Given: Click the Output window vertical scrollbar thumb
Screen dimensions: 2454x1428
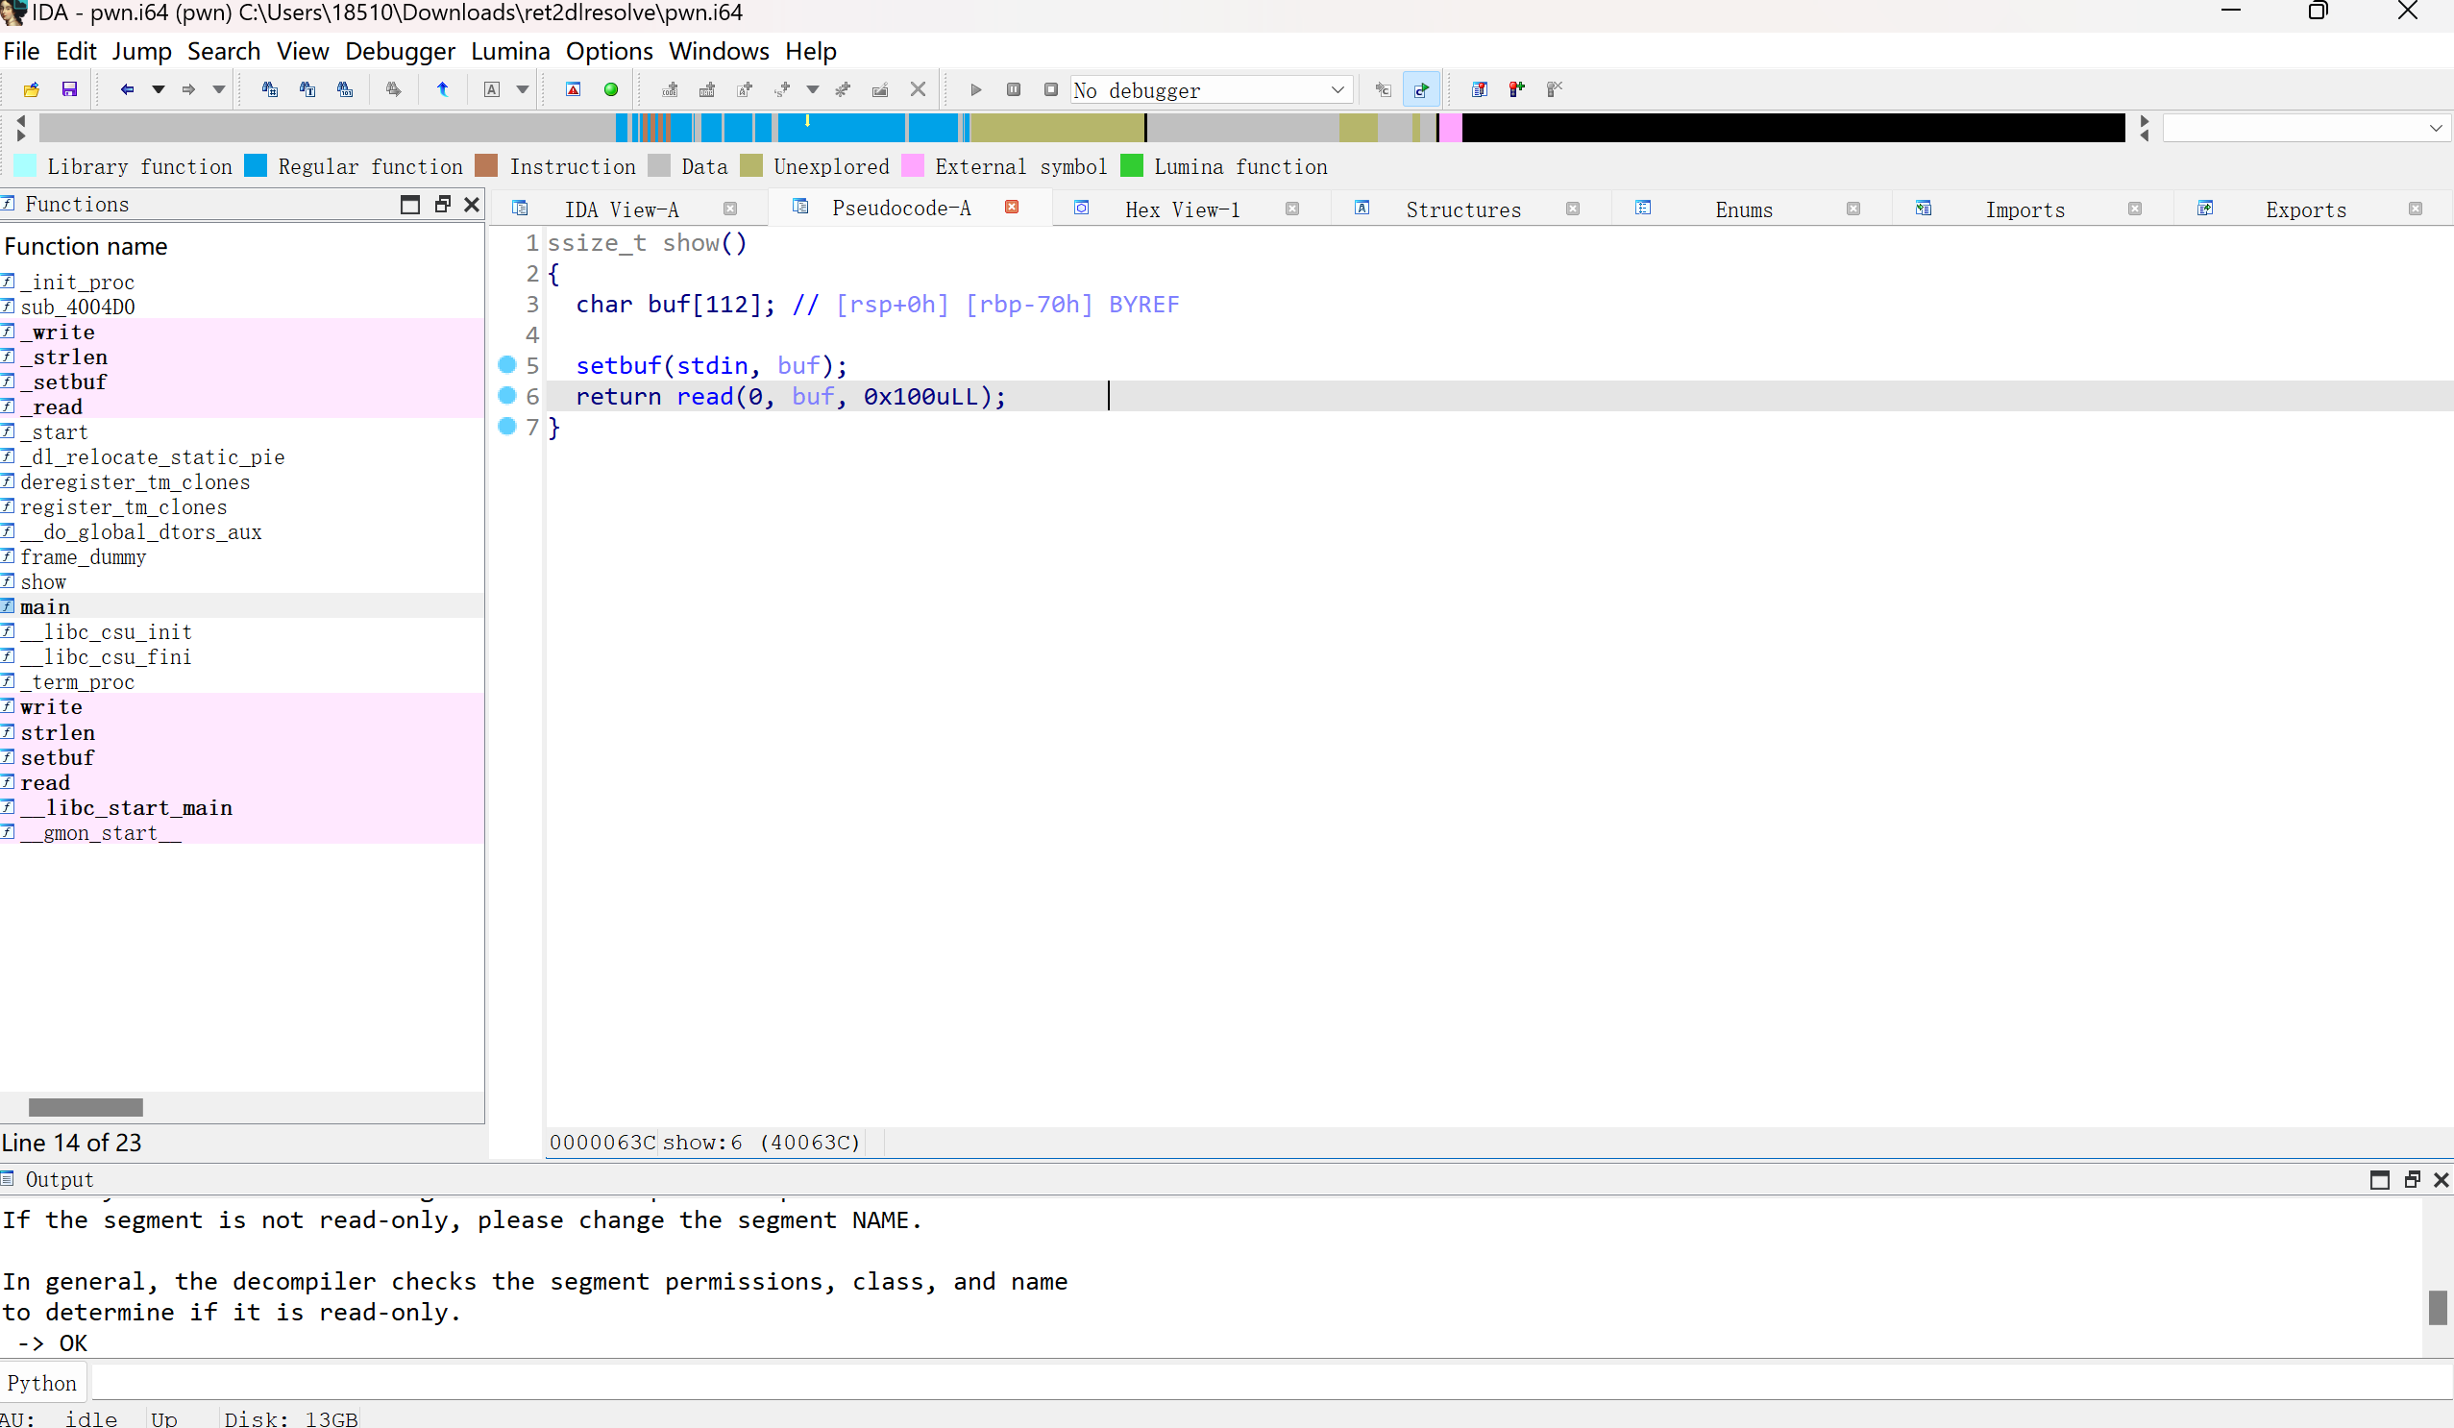Looking at the screenshot, I should pos(2438,1306).
